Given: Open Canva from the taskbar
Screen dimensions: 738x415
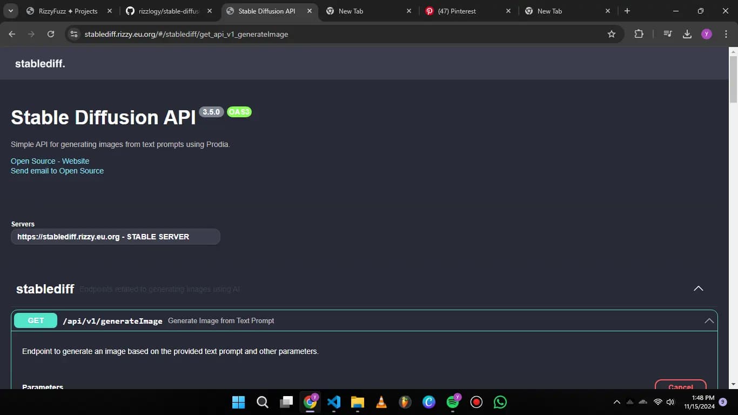Looking at the screenshot, I should tap(429, 402).
